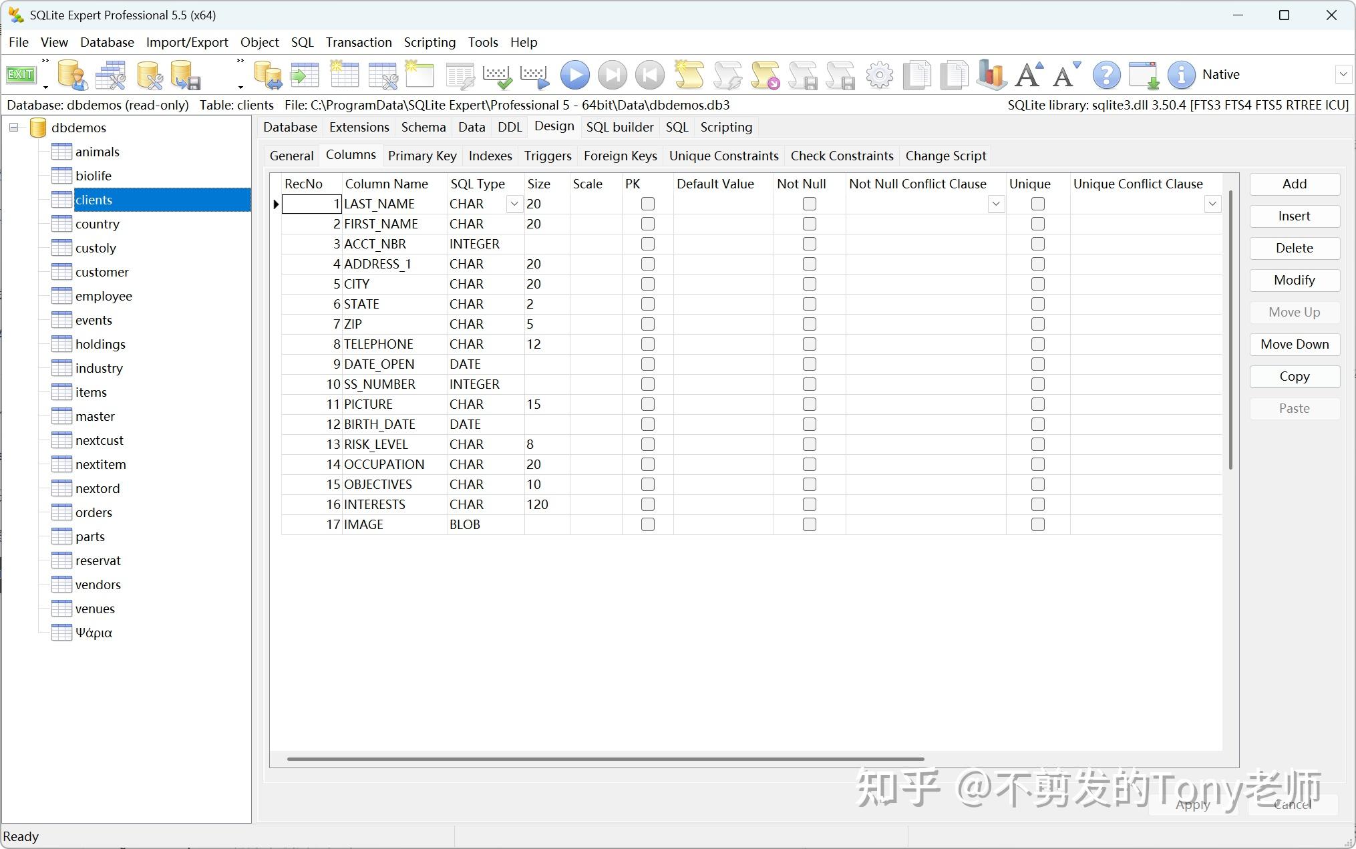Click the EXIT toolbar icon
Viewport: 1356px width, 849px height.
click(21, 74)
